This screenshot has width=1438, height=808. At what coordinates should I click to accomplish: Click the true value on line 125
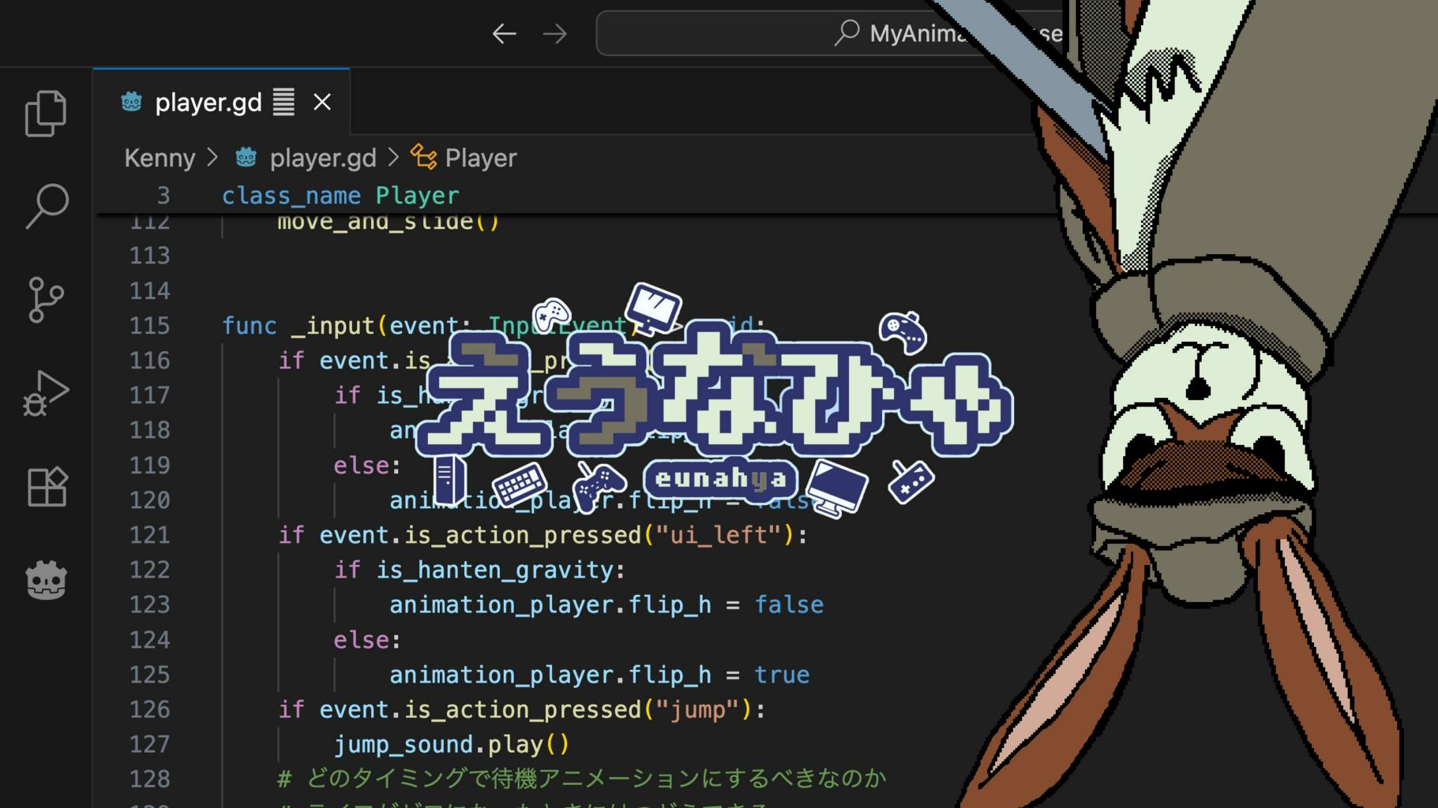click(782, 675)
